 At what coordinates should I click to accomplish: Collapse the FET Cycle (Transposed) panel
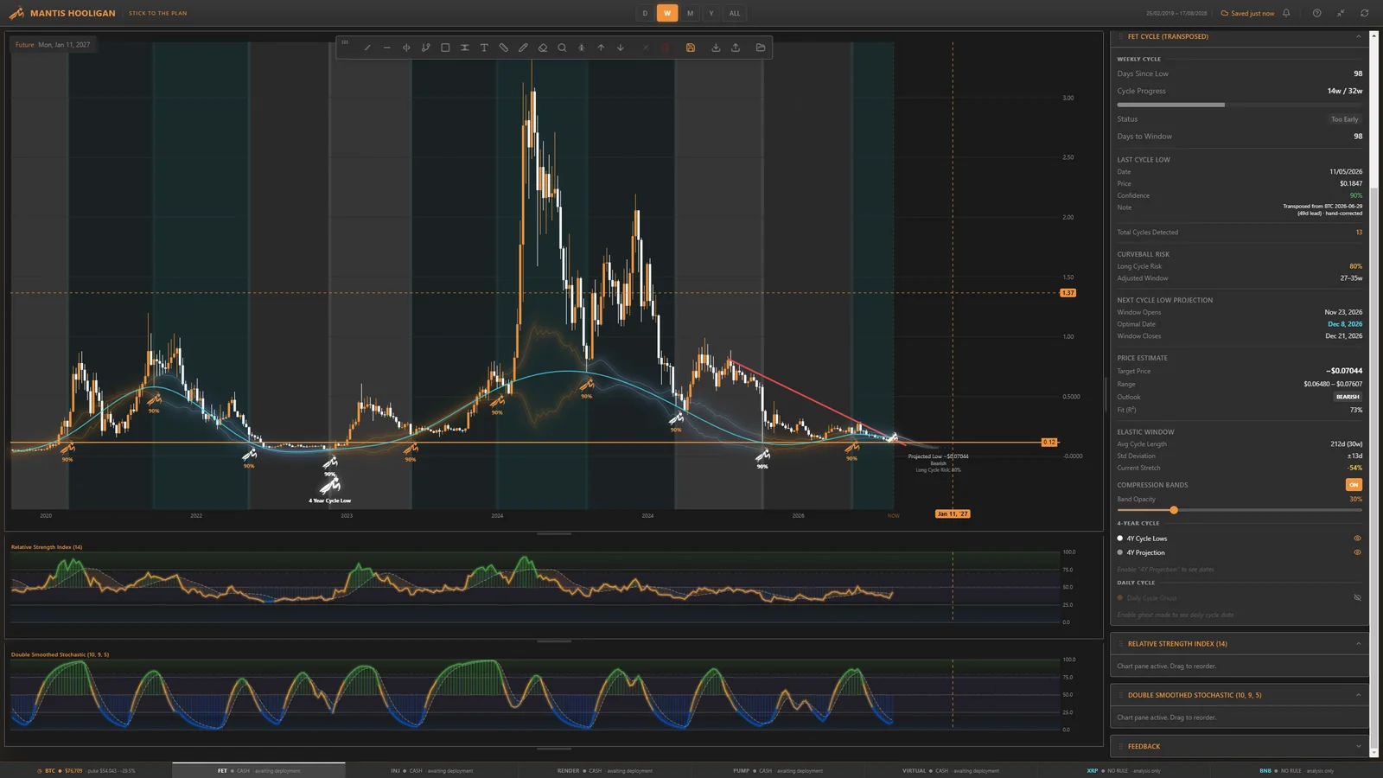tap(1358, 36)
